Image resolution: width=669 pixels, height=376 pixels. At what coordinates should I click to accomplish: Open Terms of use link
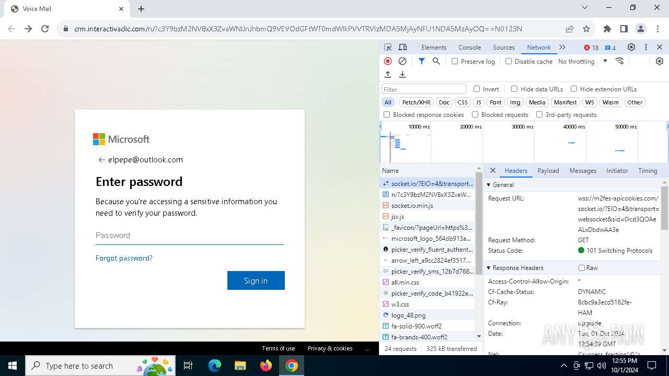pyautogui.click(x=279, y=348)
